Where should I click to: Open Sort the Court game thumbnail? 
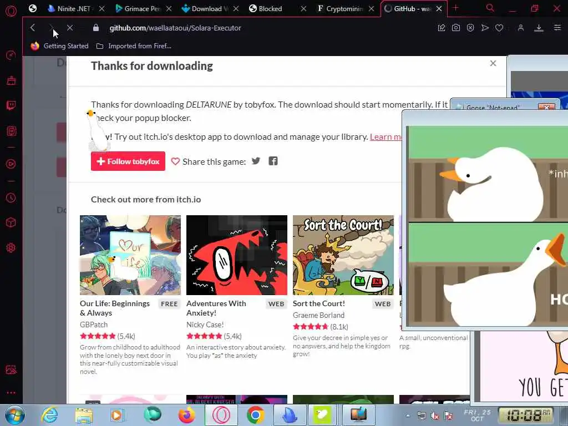pyautogui.click(x=343, y=255)
